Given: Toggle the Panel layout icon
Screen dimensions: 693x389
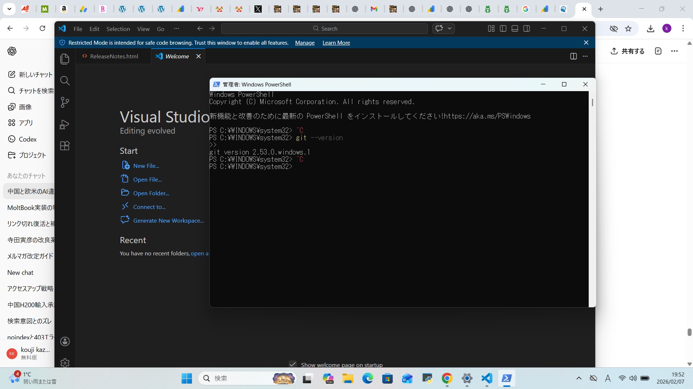Looking at the screenshot, I should 515,28.
